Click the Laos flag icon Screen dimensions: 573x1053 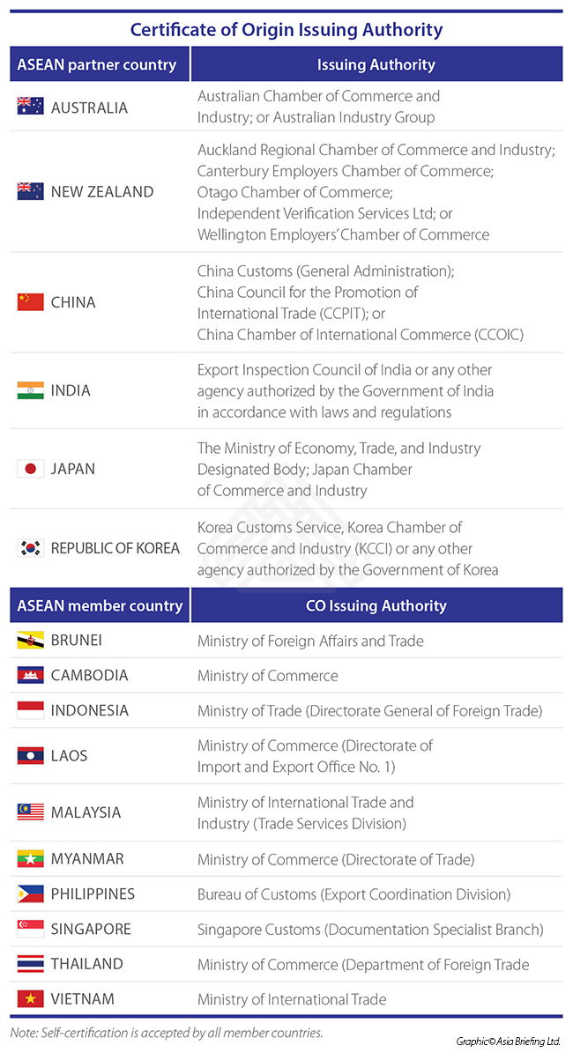tap(30, 755)
